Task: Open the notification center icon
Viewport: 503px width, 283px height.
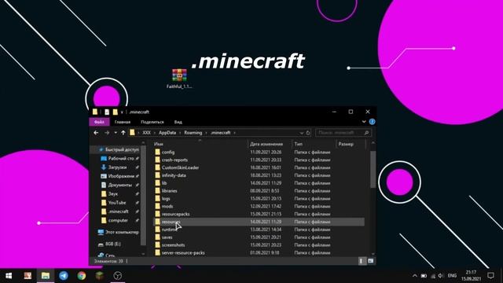Action: [490, 276]
